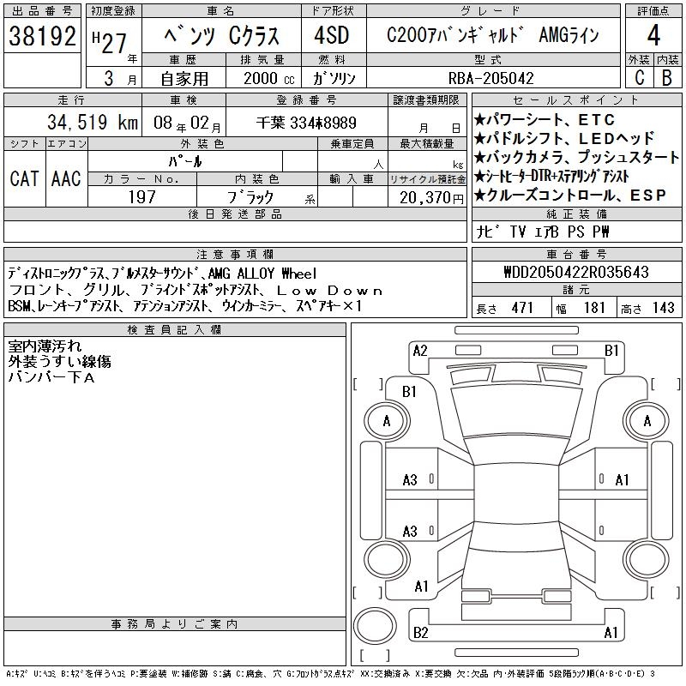This screenshot has width=686, height=686.
Task: Select the exterior color パール
Action: (185, 161)
